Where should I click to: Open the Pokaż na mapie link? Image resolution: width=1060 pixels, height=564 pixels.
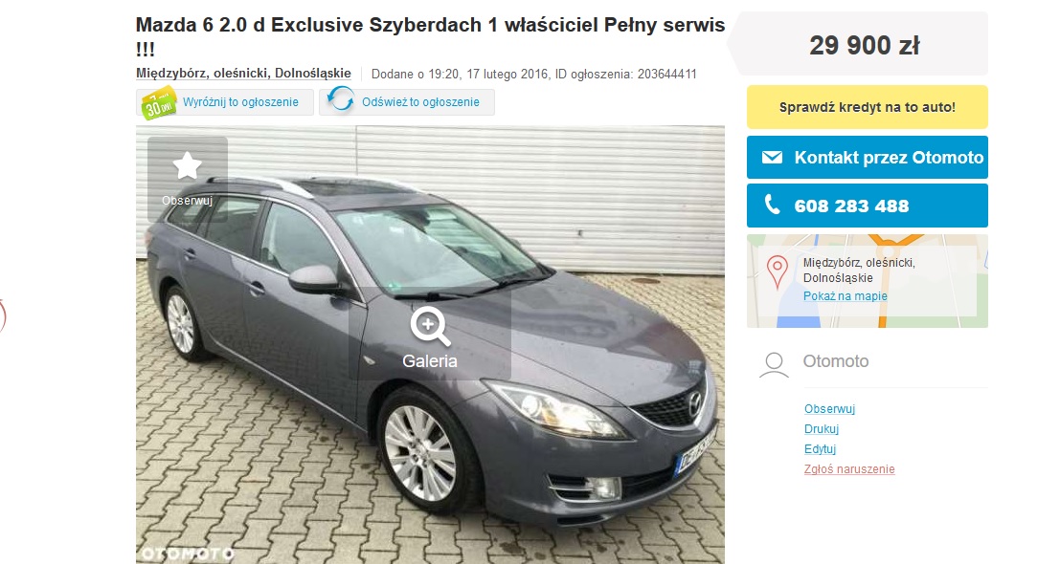(845, 296)
